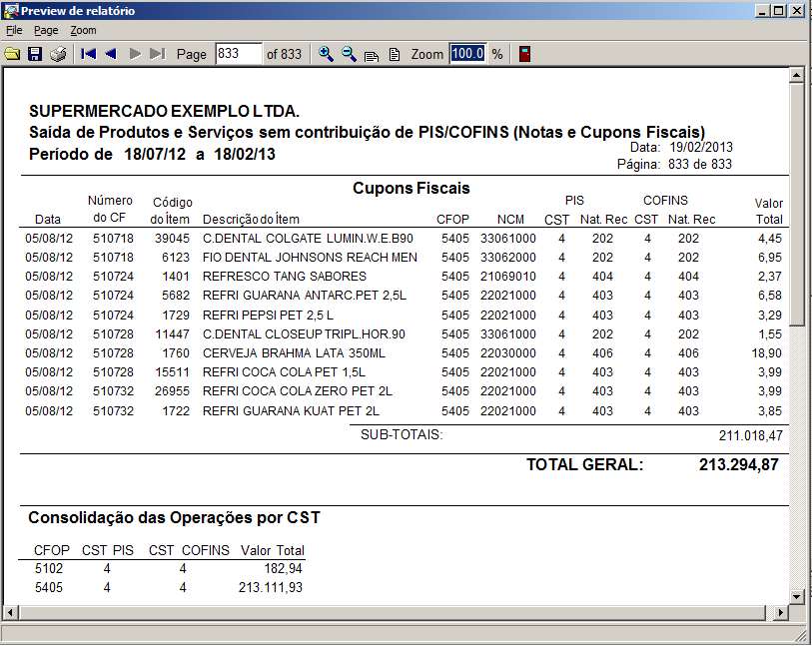Zoom in with the magnifier plus icon

point(326,54)
